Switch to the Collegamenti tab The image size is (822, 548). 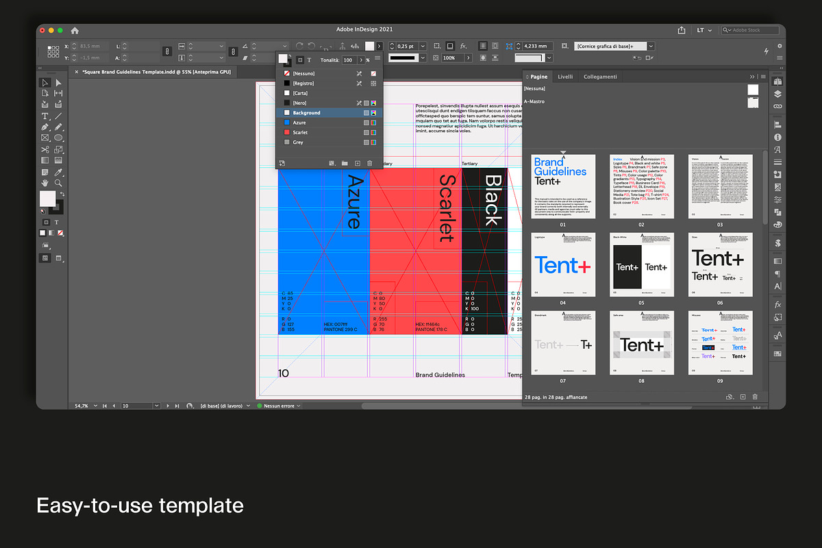click(600, 77)
